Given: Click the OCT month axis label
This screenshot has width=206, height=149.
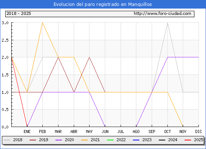Looking at the screenshot, I should pyautogui.click(x=167, y=131).
